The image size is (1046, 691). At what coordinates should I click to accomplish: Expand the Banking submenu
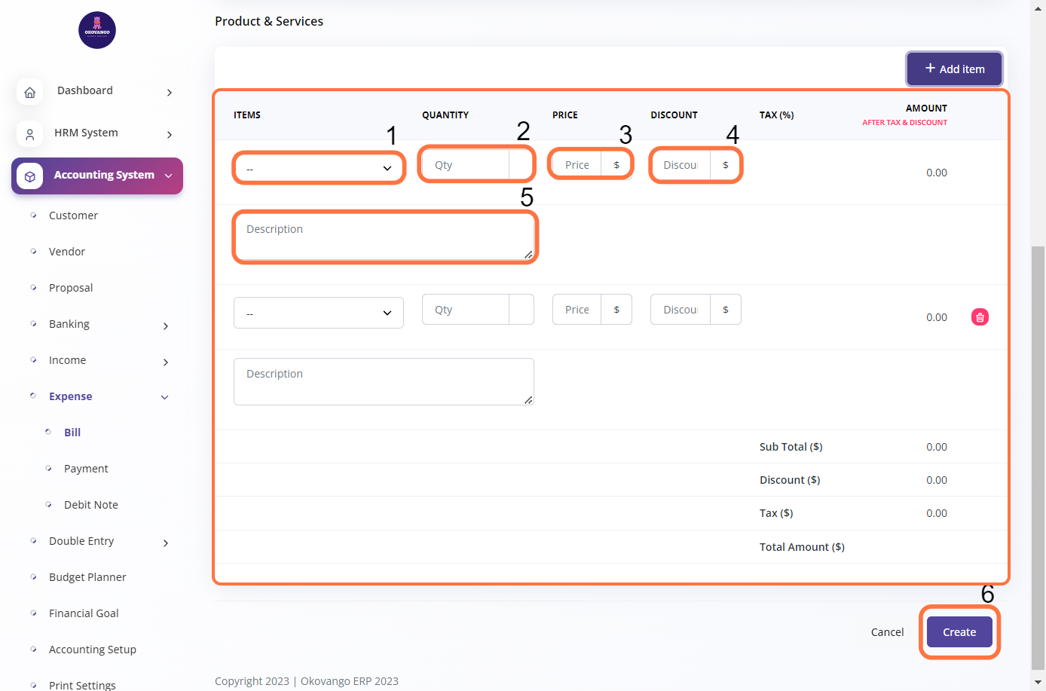pos(166,326)
